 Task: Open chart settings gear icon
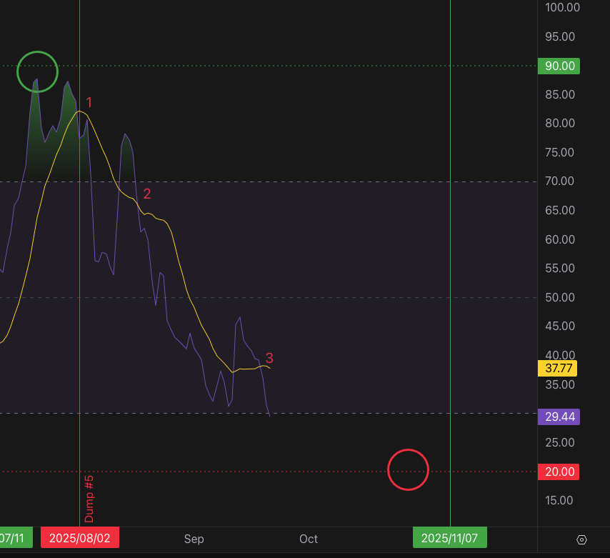[x=581, y=539]
